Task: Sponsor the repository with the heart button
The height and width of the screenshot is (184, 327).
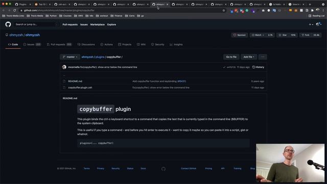Action: click(x=240, y=35)
